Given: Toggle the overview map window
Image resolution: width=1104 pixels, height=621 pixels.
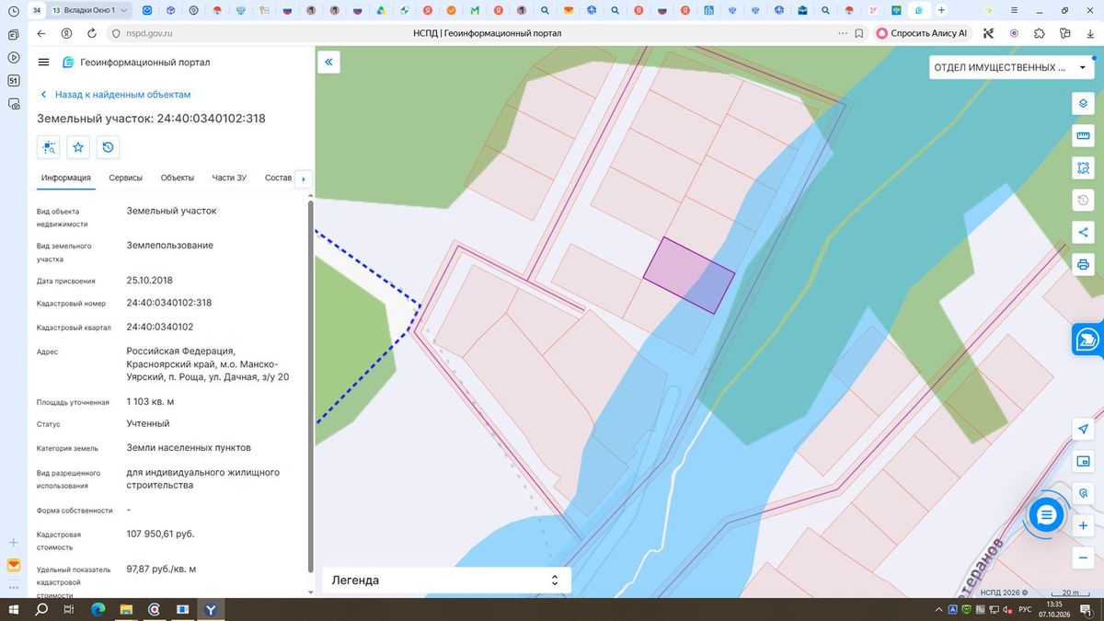Looking at the screenshot, I should 1083,461.
